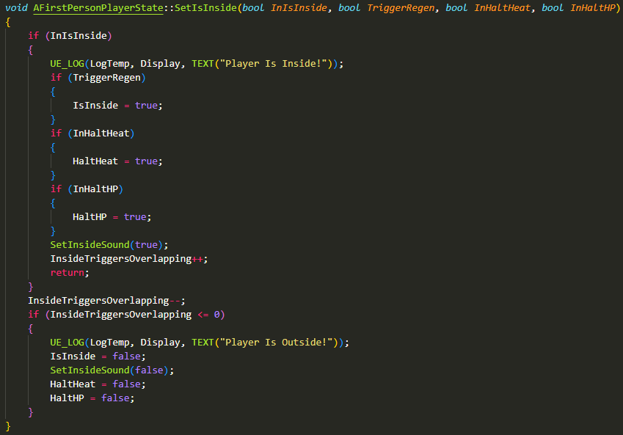Click the "Player Is Inside!" string literal
Viewport: 623px width, 435px height.
(x=275, y=63)
